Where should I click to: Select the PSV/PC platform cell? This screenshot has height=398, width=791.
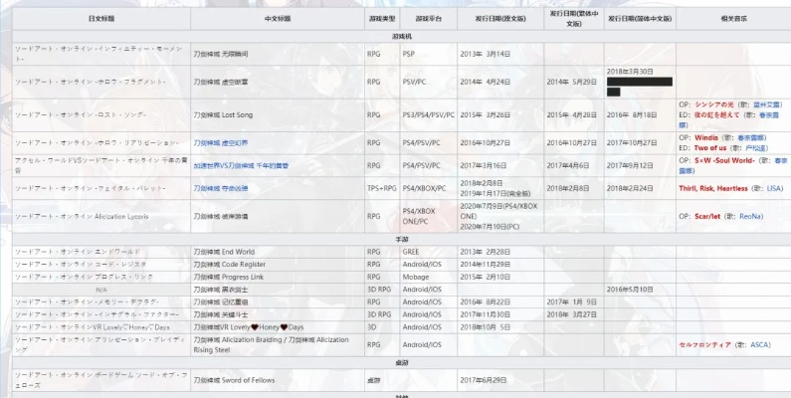(x=428, y=82)
